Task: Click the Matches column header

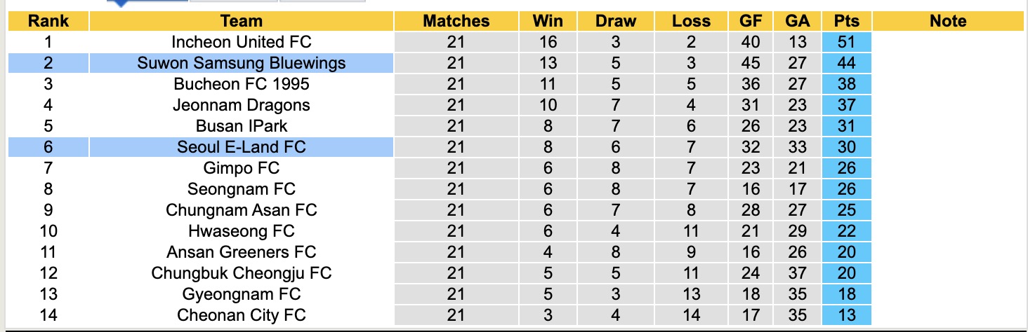Action: 456,21
